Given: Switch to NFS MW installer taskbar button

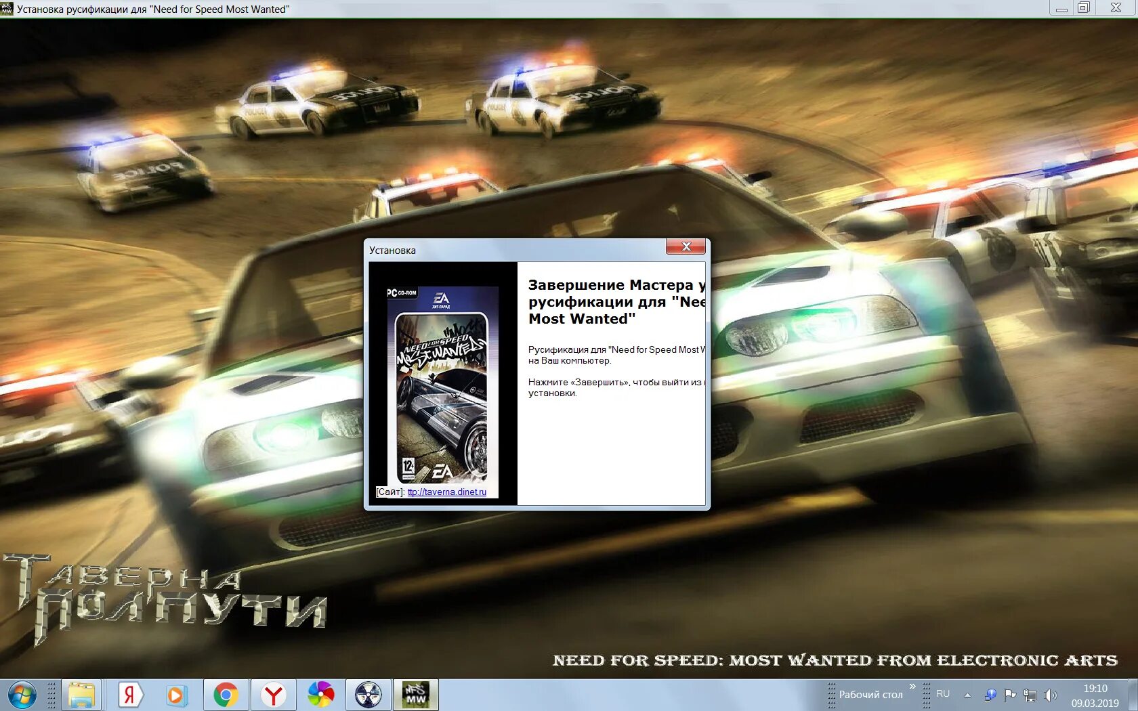Looking at the screenshot, I should 416,695.
